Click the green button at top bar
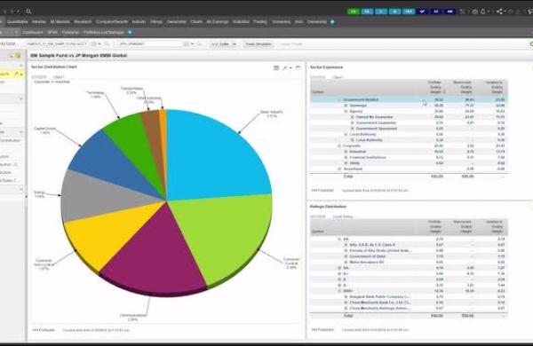 (354, 12)
